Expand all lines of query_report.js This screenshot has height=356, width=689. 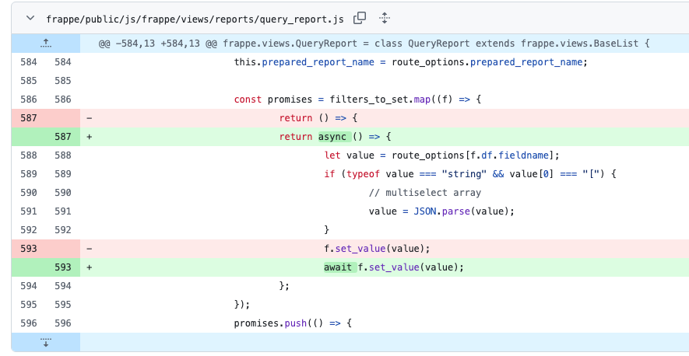[x=384, y=18]
